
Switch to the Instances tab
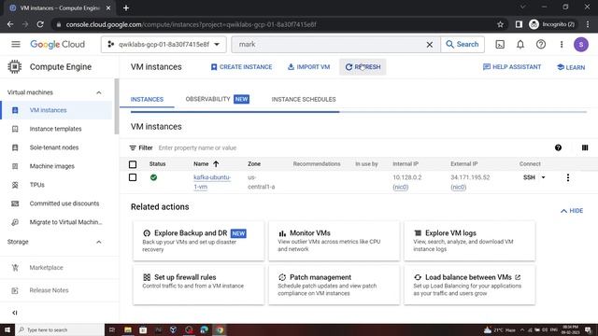(147, 100)
